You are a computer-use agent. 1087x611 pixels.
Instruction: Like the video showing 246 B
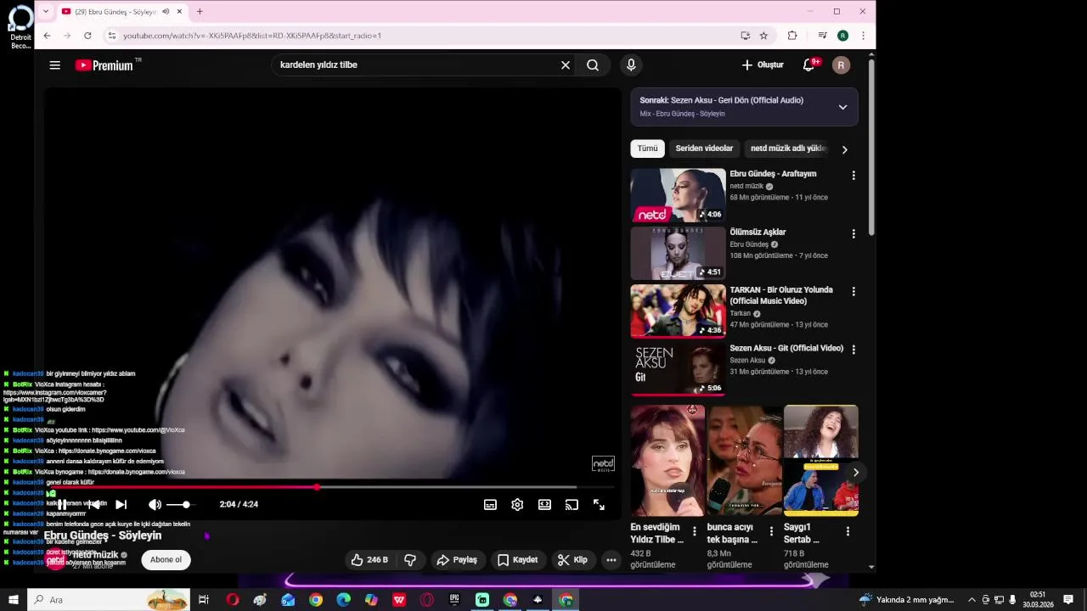click(x=369, y=560)
